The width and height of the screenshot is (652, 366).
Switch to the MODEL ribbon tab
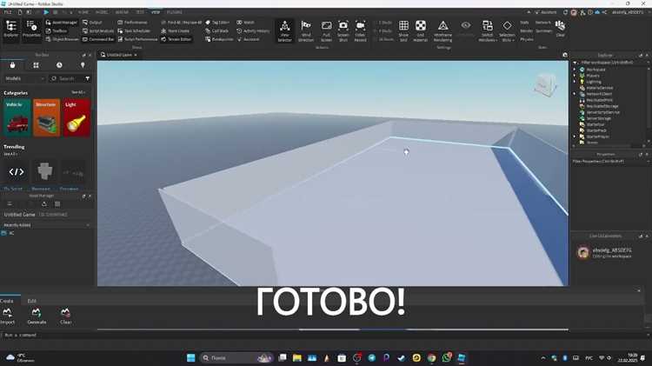pyautogui.click(x=102, y=12)
